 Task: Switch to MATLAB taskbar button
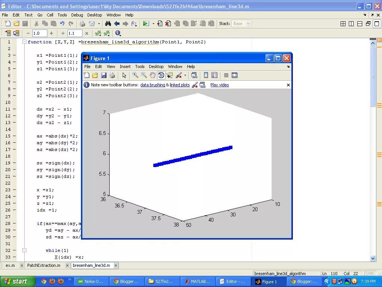tap(197, 281)
